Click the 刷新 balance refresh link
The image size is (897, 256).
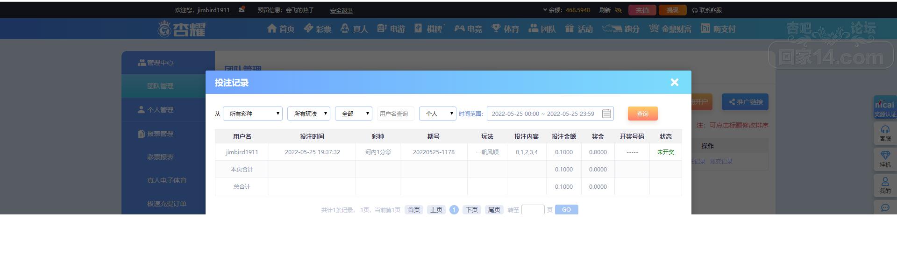point(605,10)
